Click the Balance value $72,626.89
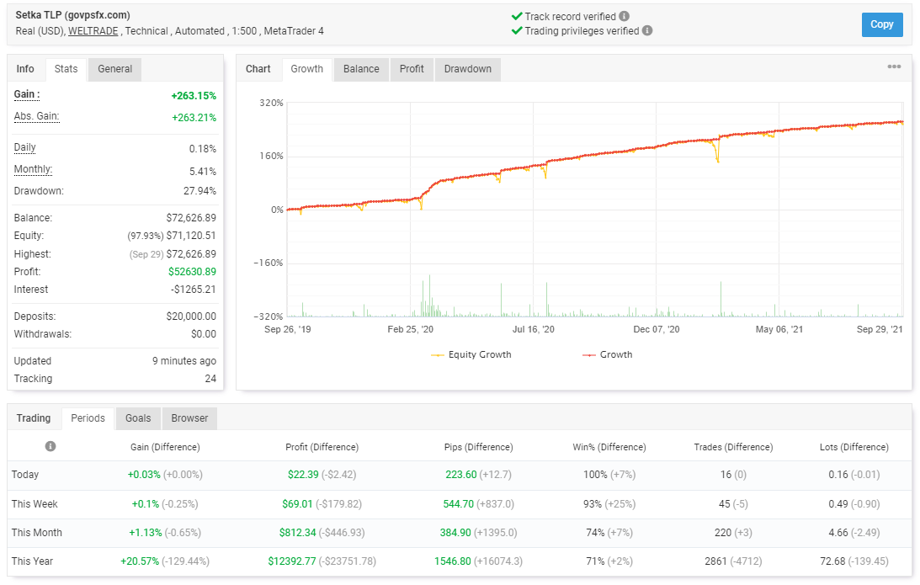The width and height of the screenshot is (920, 585). pyautogui.click(x=191, y=218)
